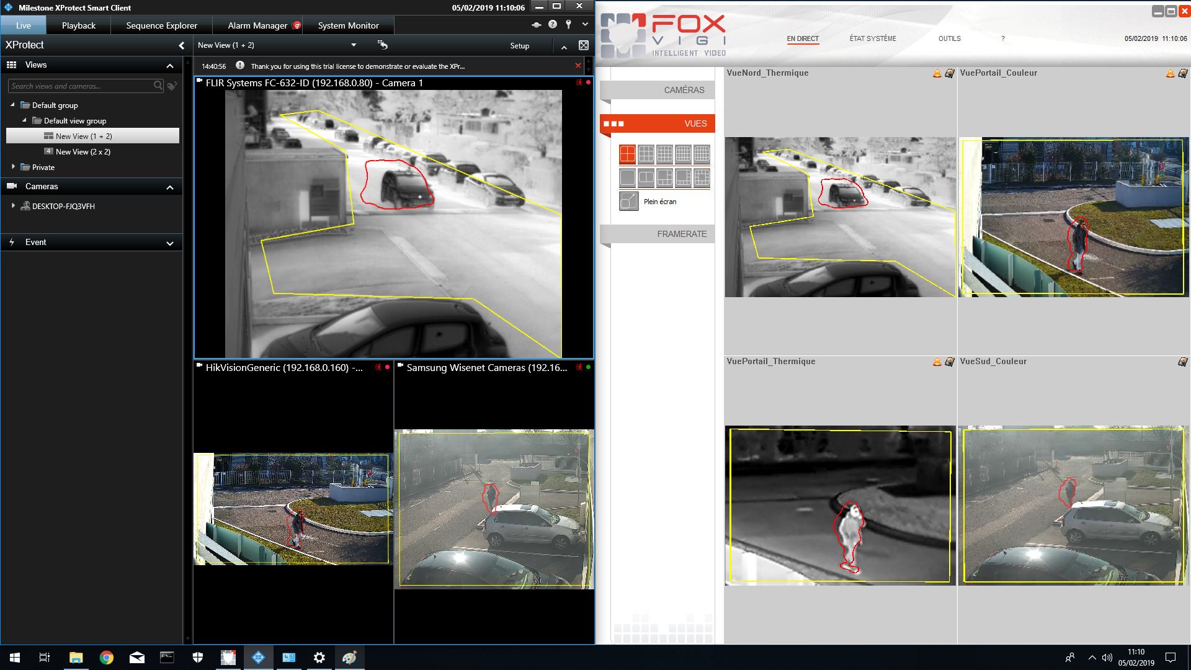Select the single-camera layout in Fox Vigi
Screen dimensions: 1191x670
(628, 178)
